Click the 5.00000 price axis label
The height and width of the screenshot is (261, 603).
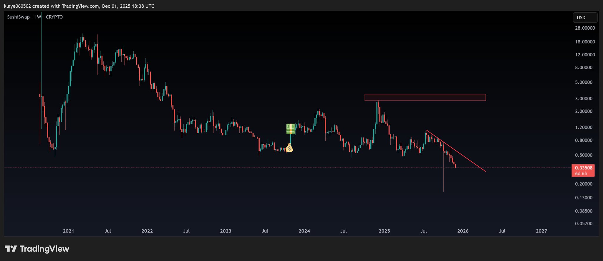584,82
